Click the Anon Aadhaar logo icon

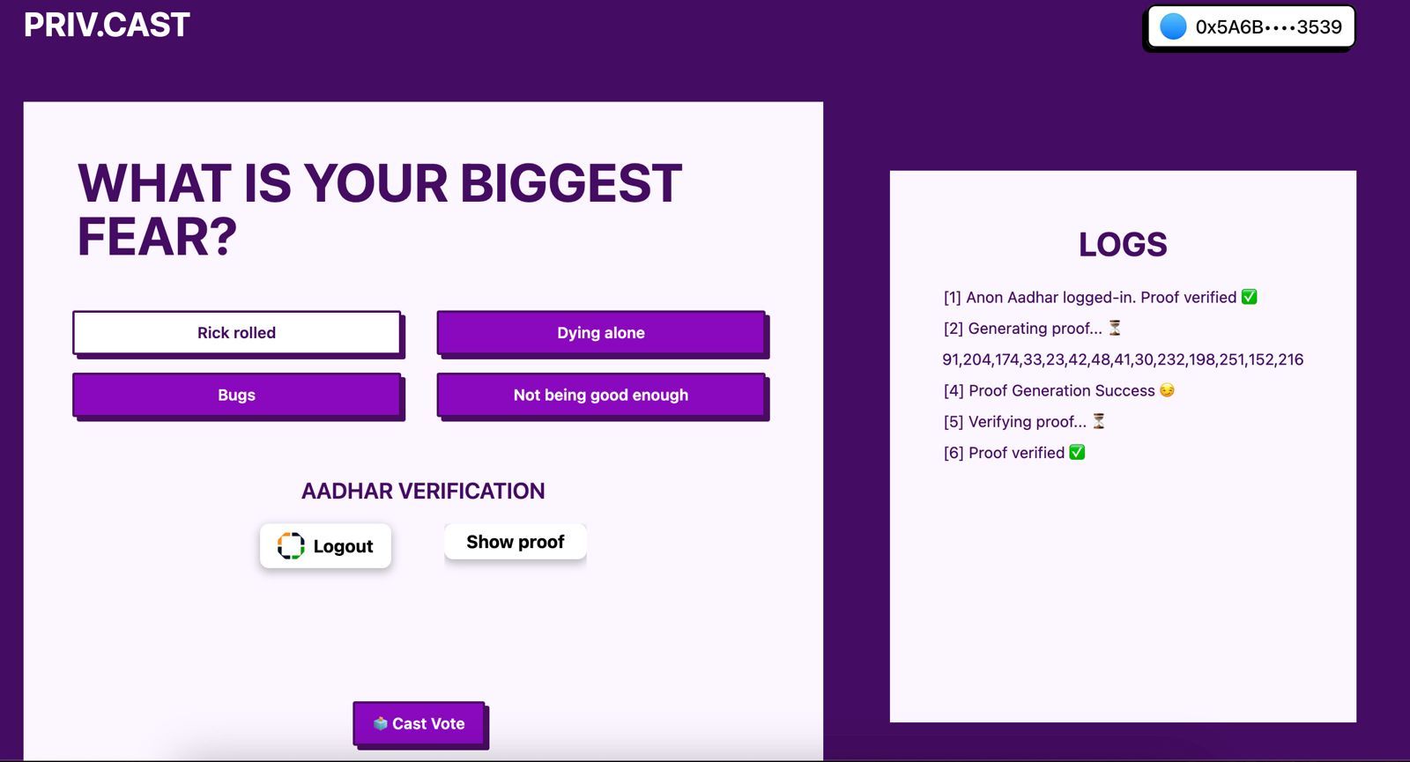coord(291,546)
